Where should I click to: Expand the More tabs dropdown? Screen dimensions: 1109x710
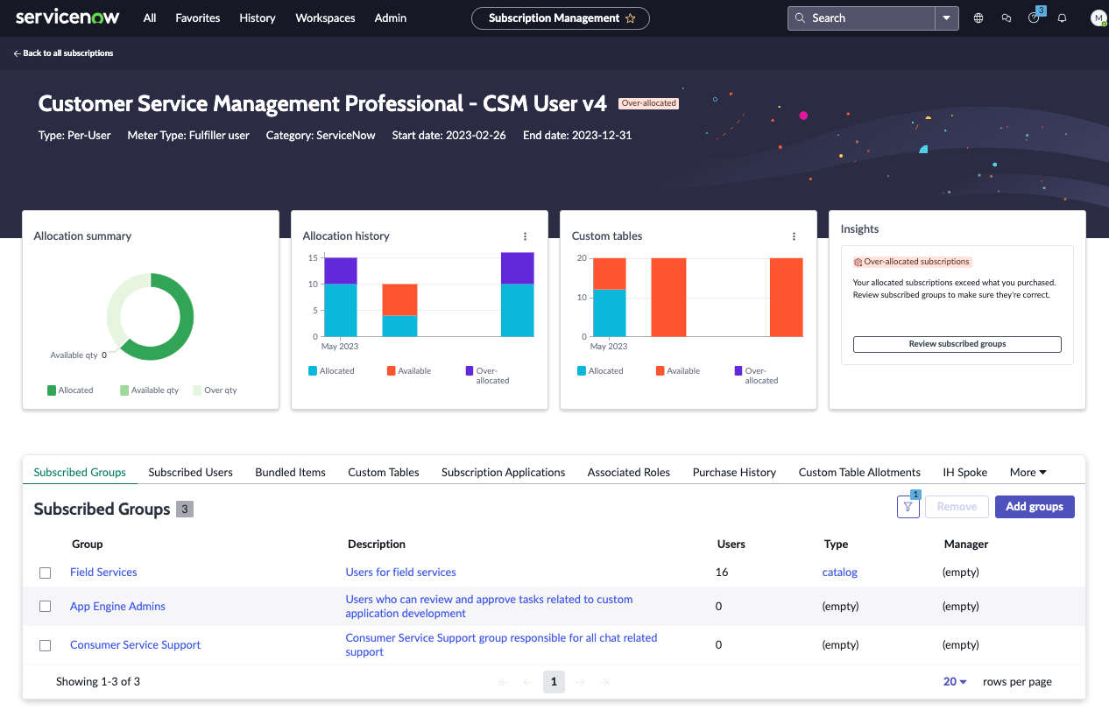click(1028, 472)
